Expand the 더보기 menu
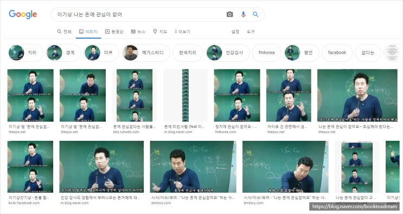The image size is (403, 214). pyautogui.click(x=182, y=31)
